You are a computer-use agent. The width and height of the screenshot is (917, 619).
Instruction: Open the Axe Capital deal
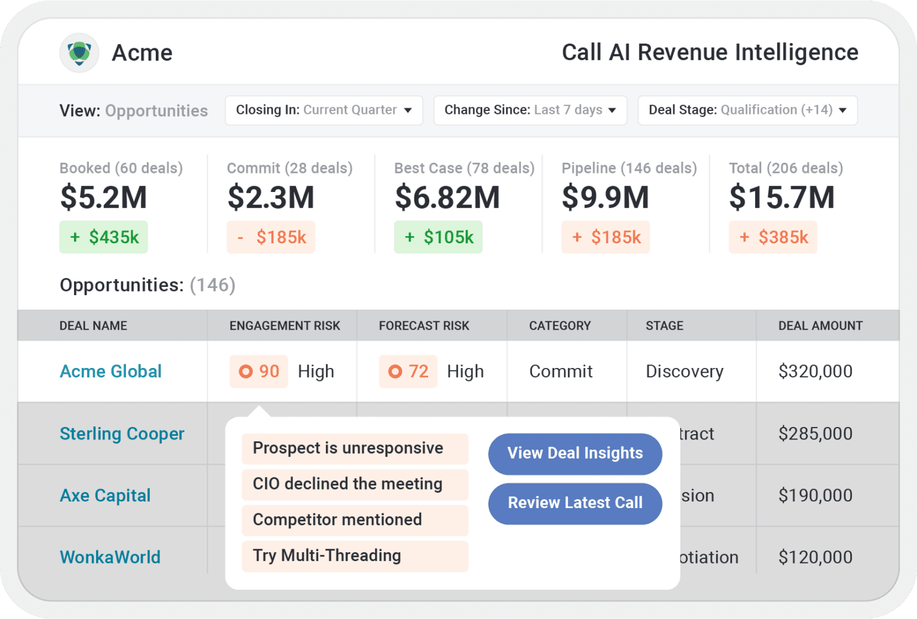click(105, 496)
